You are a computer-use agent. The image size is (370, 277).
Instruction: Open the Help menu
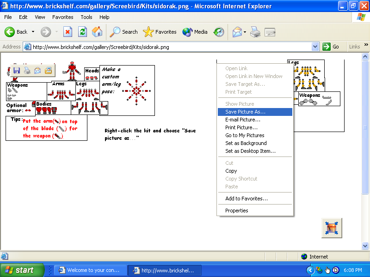click(105, 17)
